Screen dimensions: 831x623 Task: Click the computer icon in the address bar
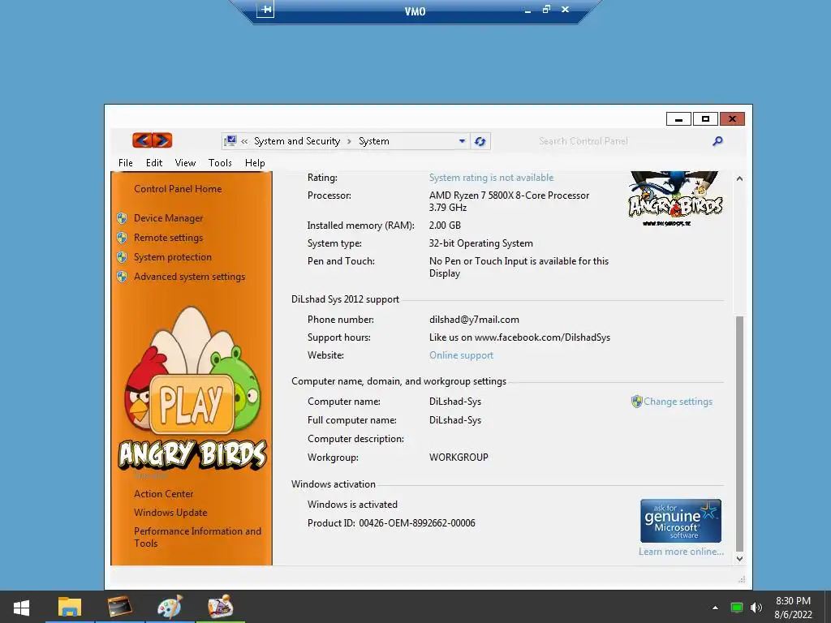230,141
